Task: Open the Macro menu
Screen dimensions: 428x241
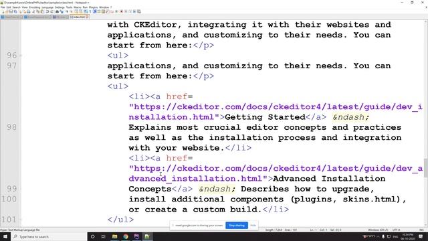Action: [x=78, y=7]
